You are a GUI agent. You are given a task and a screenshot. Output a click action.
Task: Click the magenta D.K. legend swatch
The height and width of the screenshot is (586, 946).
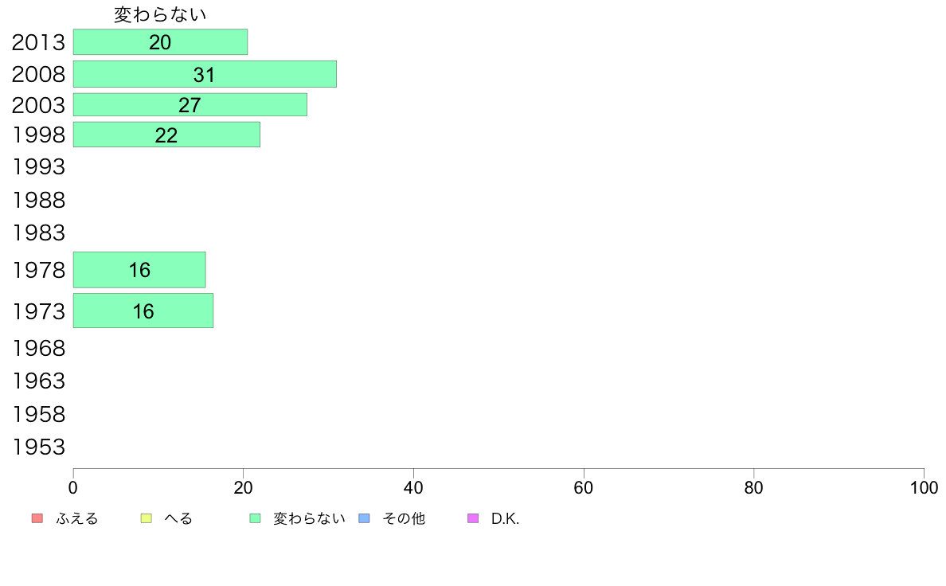[x=473, y=518]
